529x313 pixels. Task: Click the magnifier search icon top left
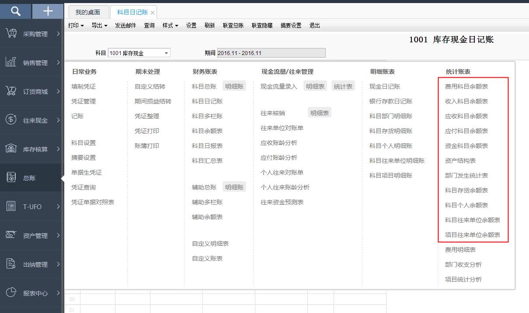(x=15, y=10)
